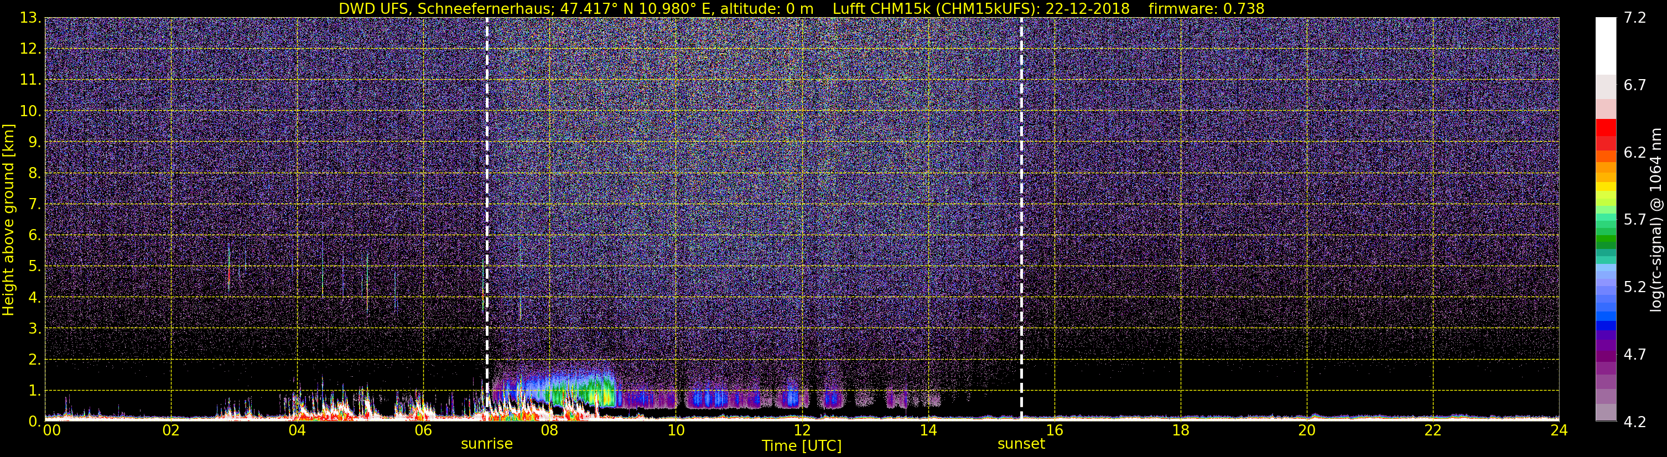The width and height of the screenshot is (1667, 457).
Task: Click the colorbar '4.7' value label
Action: (1635, 355)
